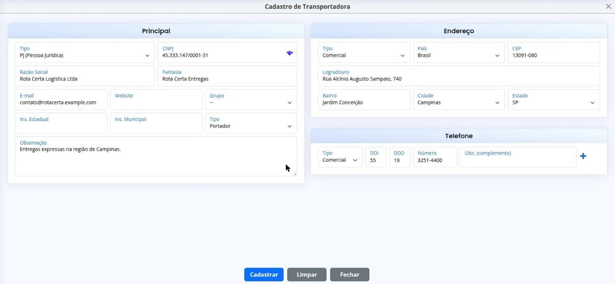Click the Cadastrar button
The height and width of the screenshot is (284, 615).
coord(264,274)
